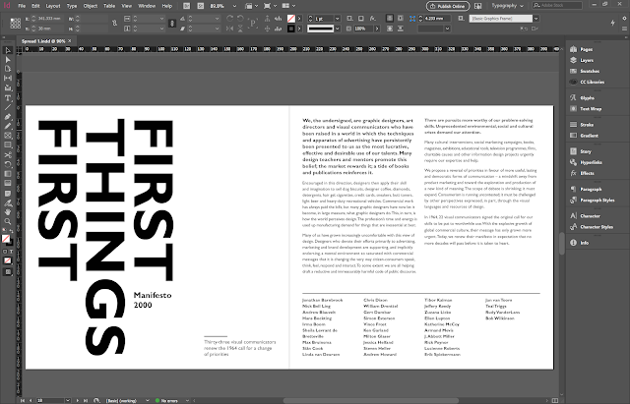The height and width of the screenshot is (404, 630).
Task: Select the Free Transform tool
Action: [x=8, y=164]
